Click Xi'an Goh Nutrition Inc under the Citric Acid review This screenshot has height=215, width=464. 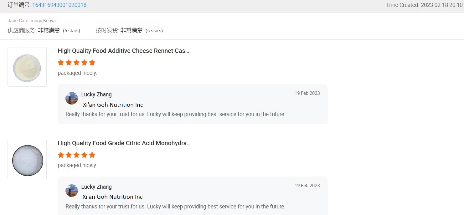[x=113, y=197]
